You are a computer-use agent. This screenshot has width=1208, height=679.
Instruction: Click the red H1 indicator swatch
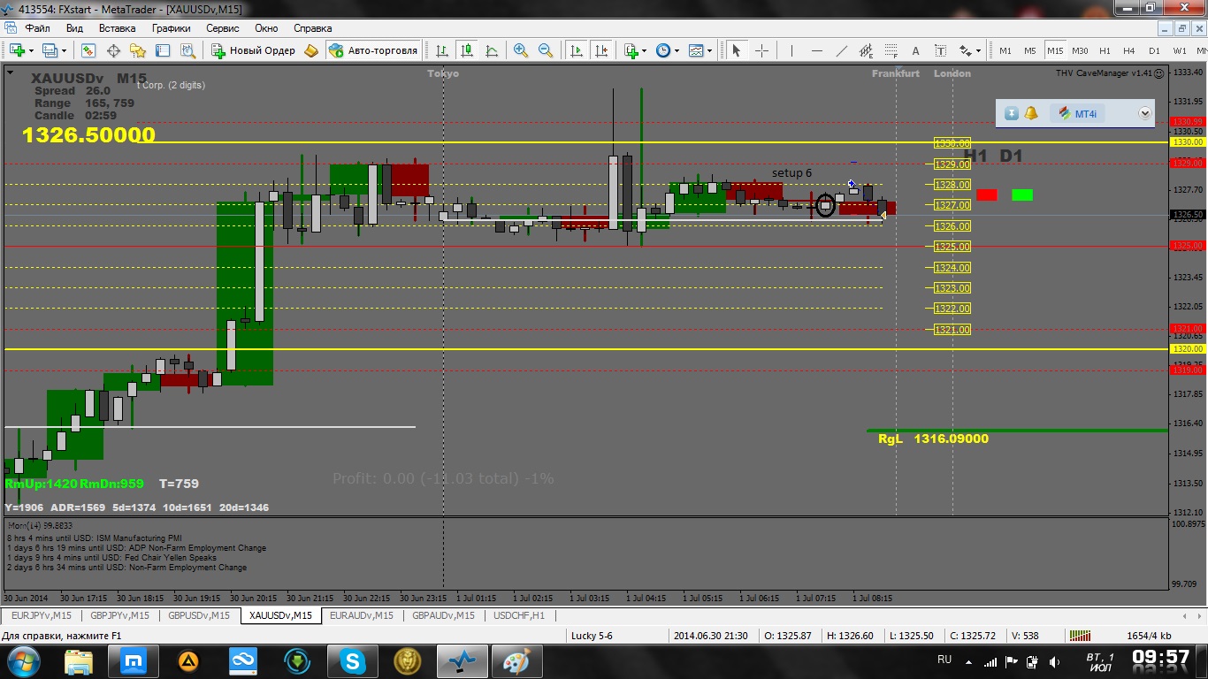point(987,195)
